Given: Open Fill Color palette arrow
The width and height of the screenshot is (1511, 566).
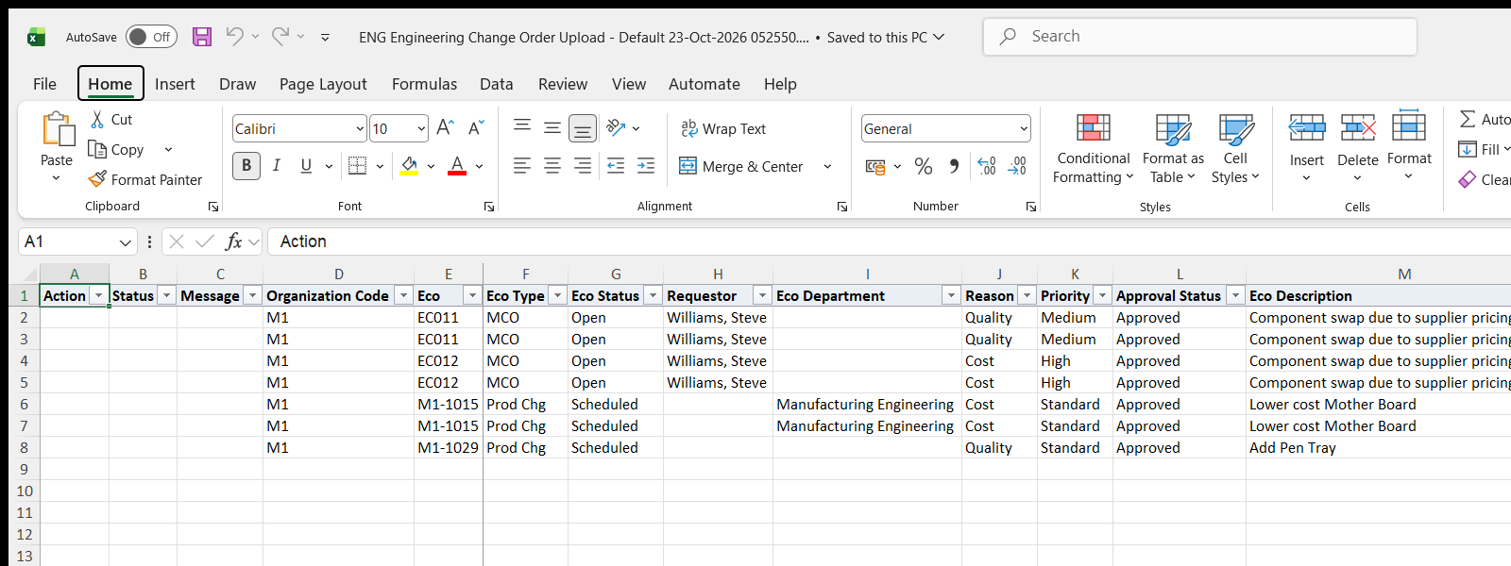Looking at the screenshot, I should (431, 167).
